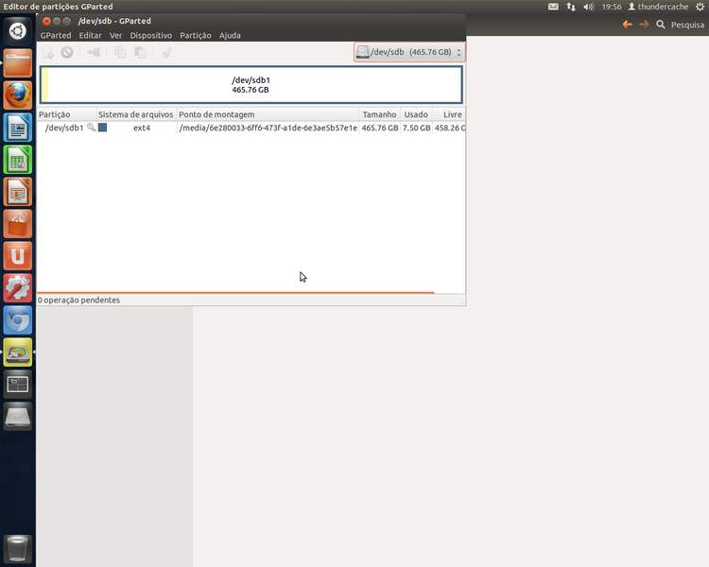Click the Apply operations checkmark icon
This screenshot has width=709, height=567.
tap(166, 53)
